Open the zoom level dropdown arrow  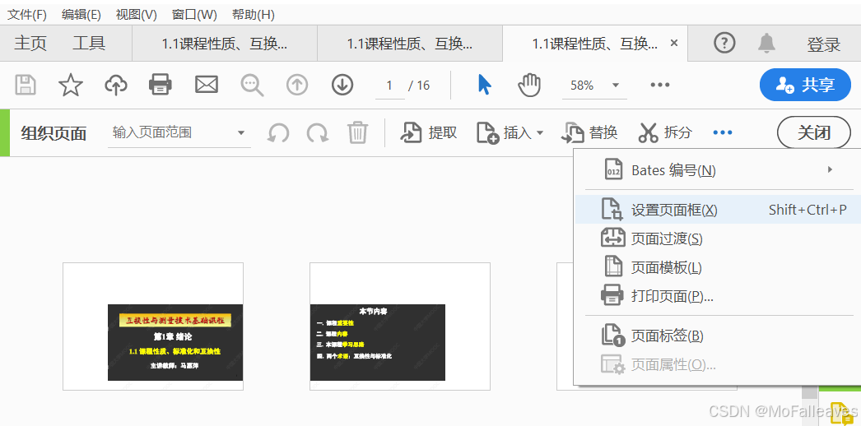click(616, 85)
